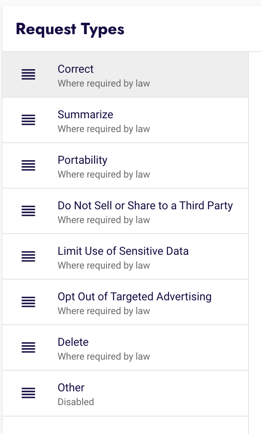Select the Correct request type row
261x434 pixels.
click(75, 69)
